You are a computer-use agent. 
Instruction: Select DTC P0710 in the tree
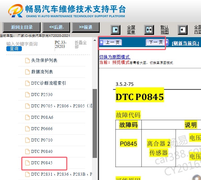(42, 140)
